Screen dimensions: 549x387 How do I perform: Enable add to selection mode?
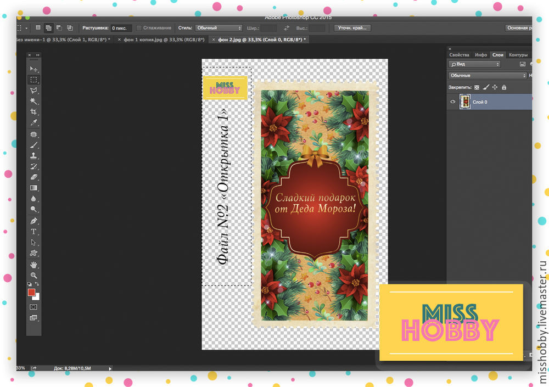tap(49, 27)
